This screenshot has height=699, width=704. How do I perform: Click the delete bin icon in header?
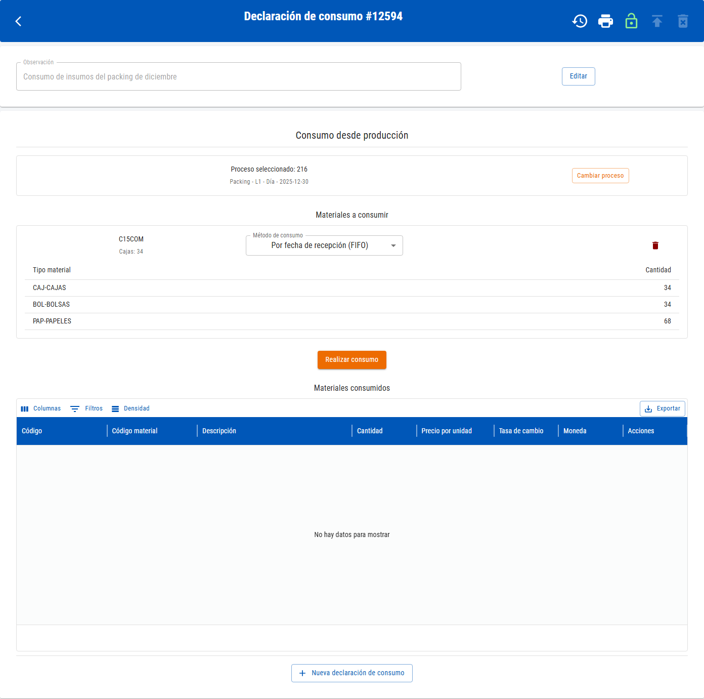683,21
